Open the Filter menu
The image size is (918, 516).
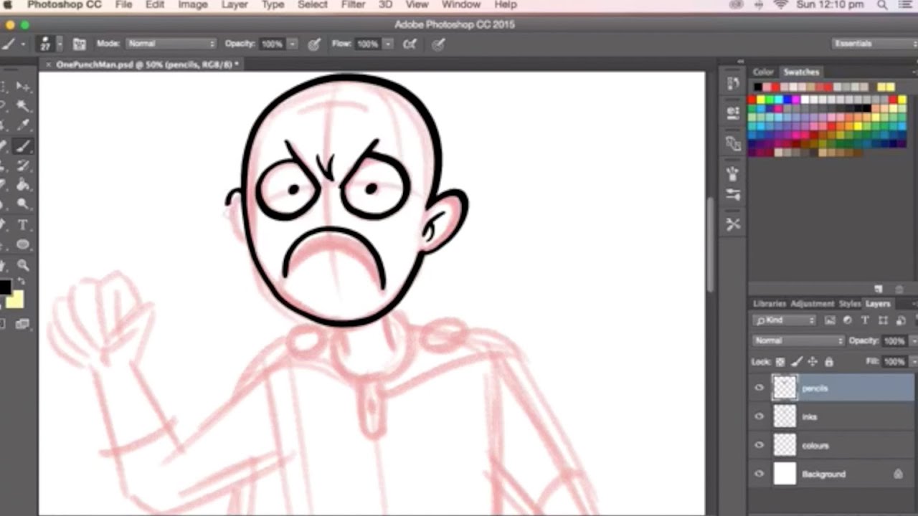pyautogui.click(x=353, y=5)
